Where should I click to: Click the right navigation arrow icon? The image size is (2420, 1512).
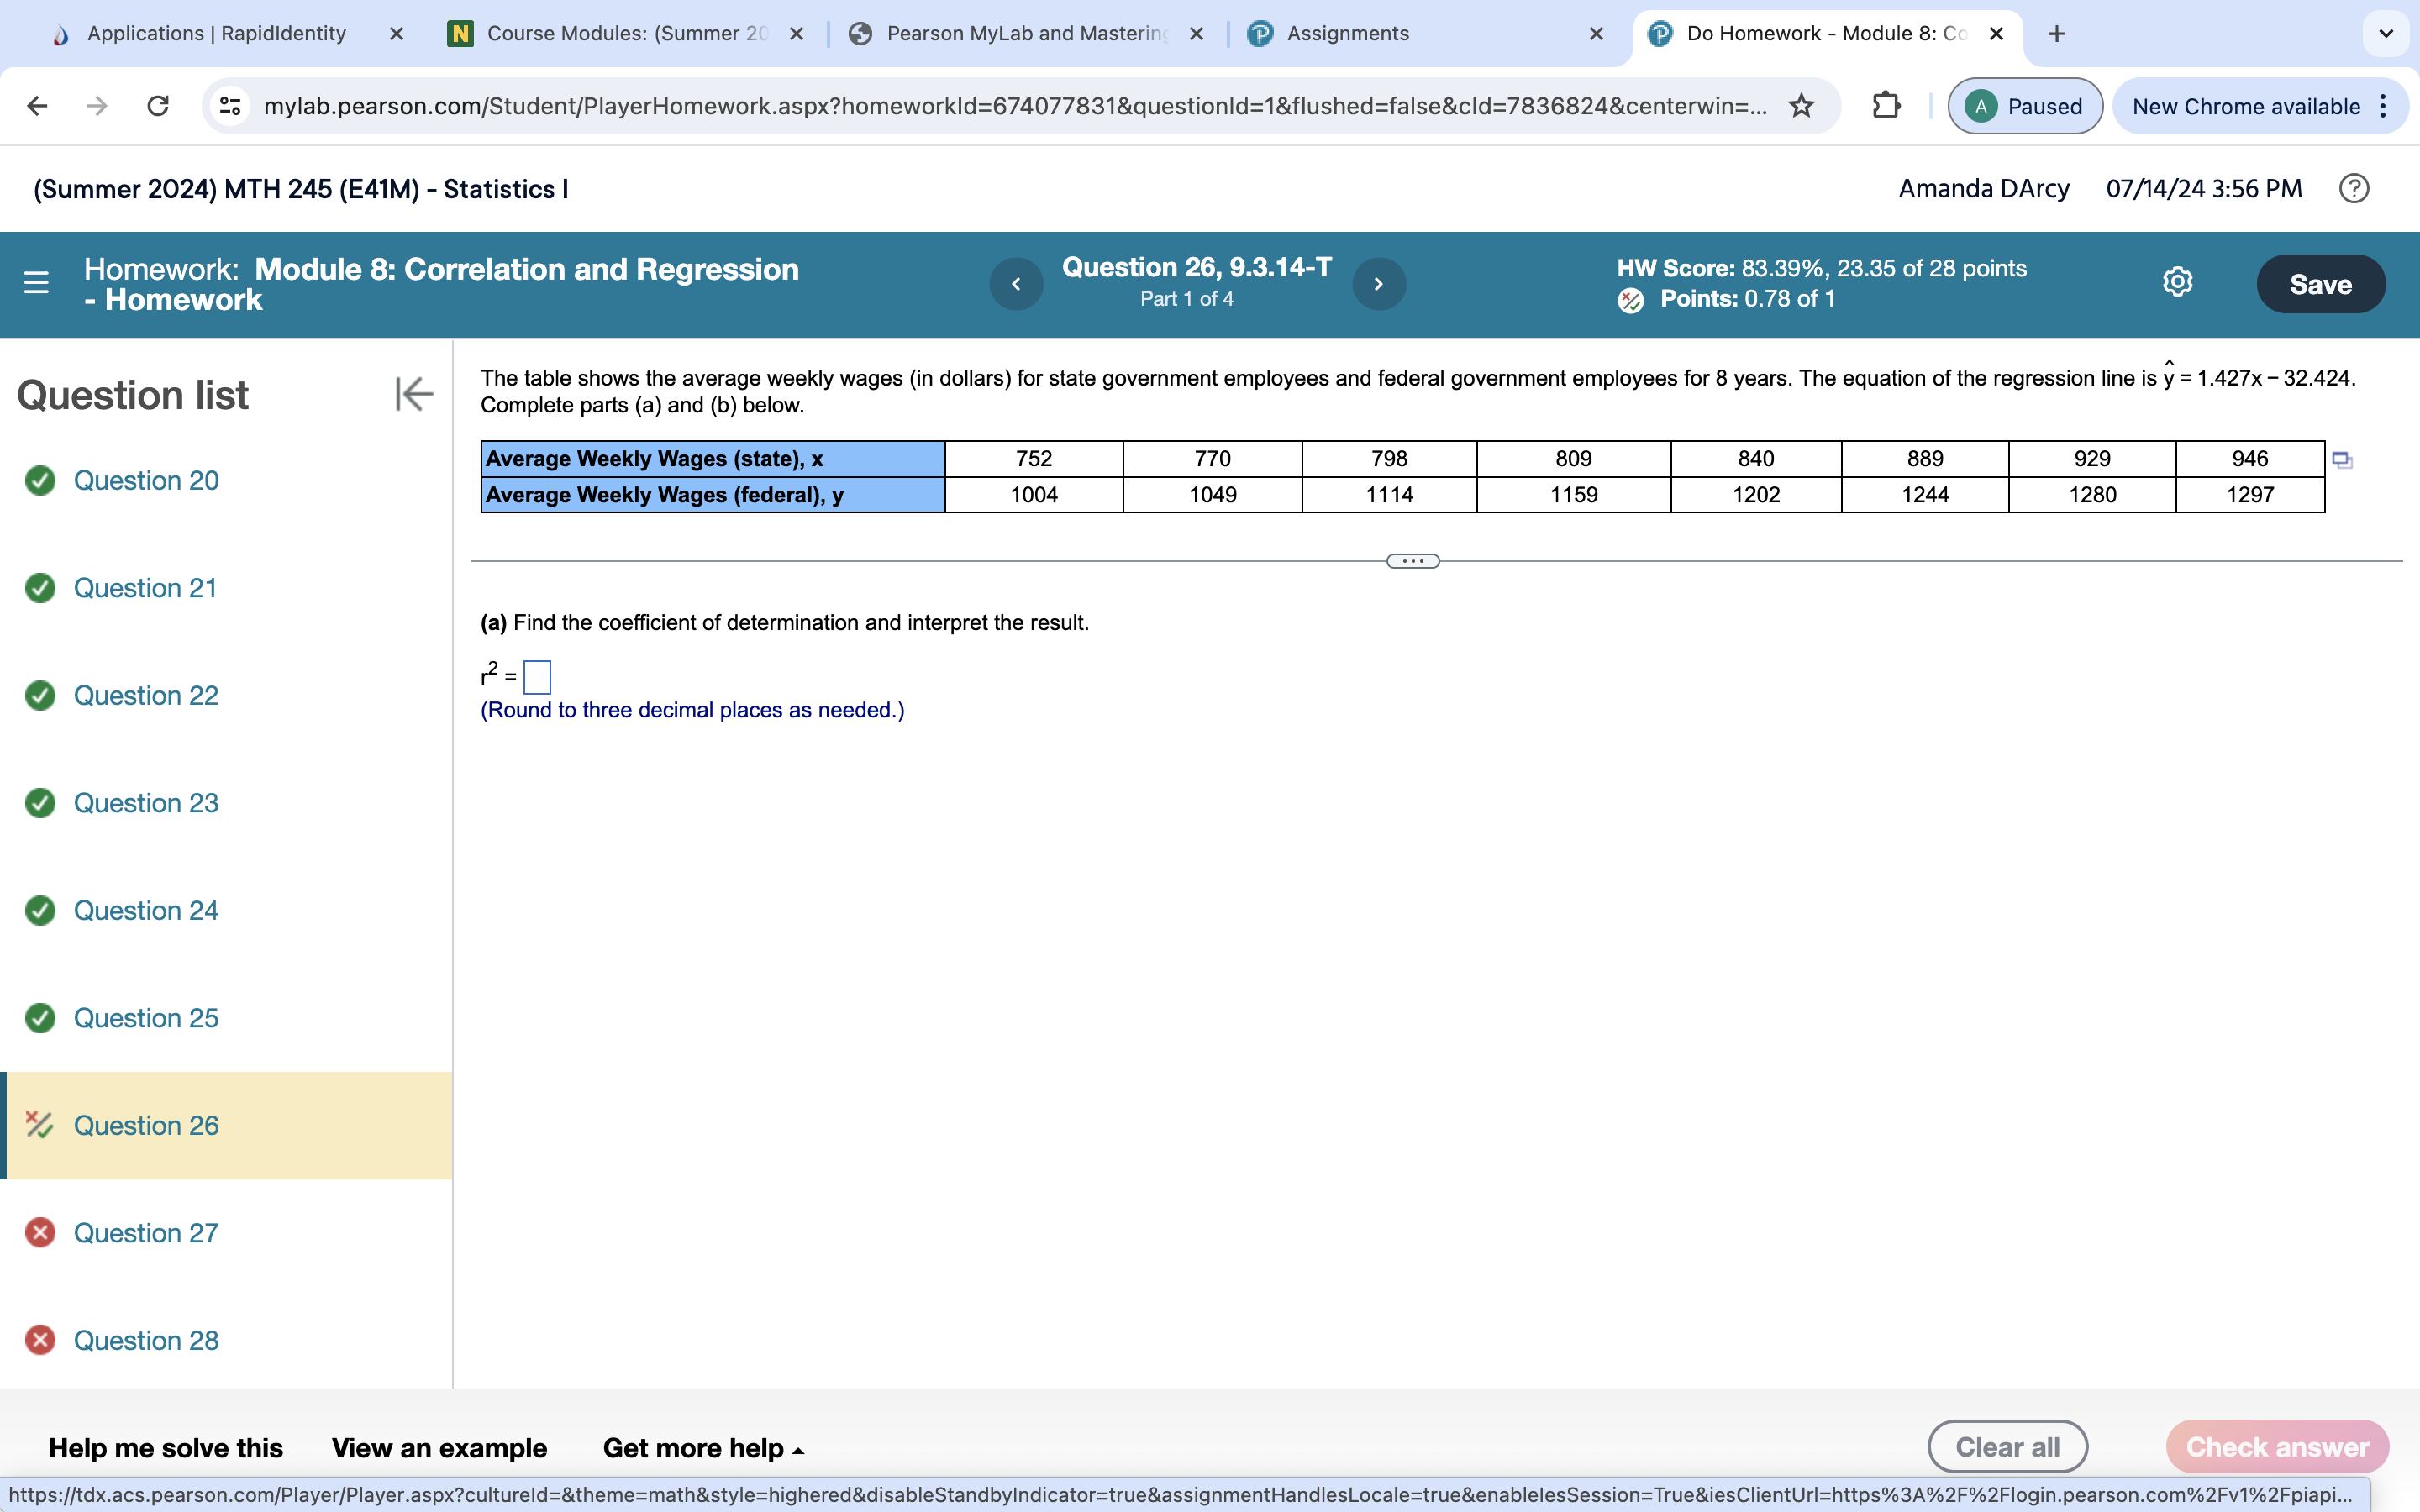coord(1380,284)
